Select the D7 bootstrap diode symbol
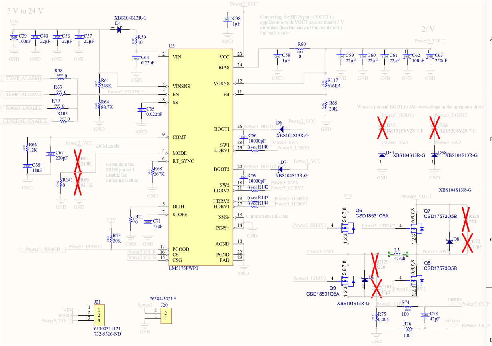The width and height of the screenshot is (492, 346). point(281,169)
